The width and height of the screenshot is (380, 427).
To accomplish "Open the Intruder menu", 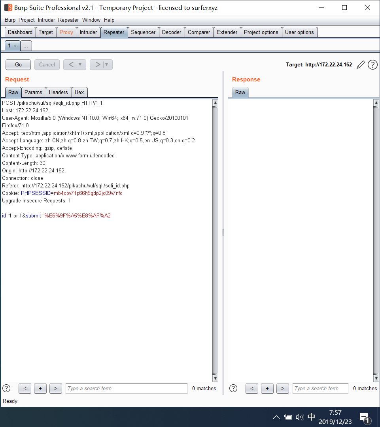I will coord(46,20).
